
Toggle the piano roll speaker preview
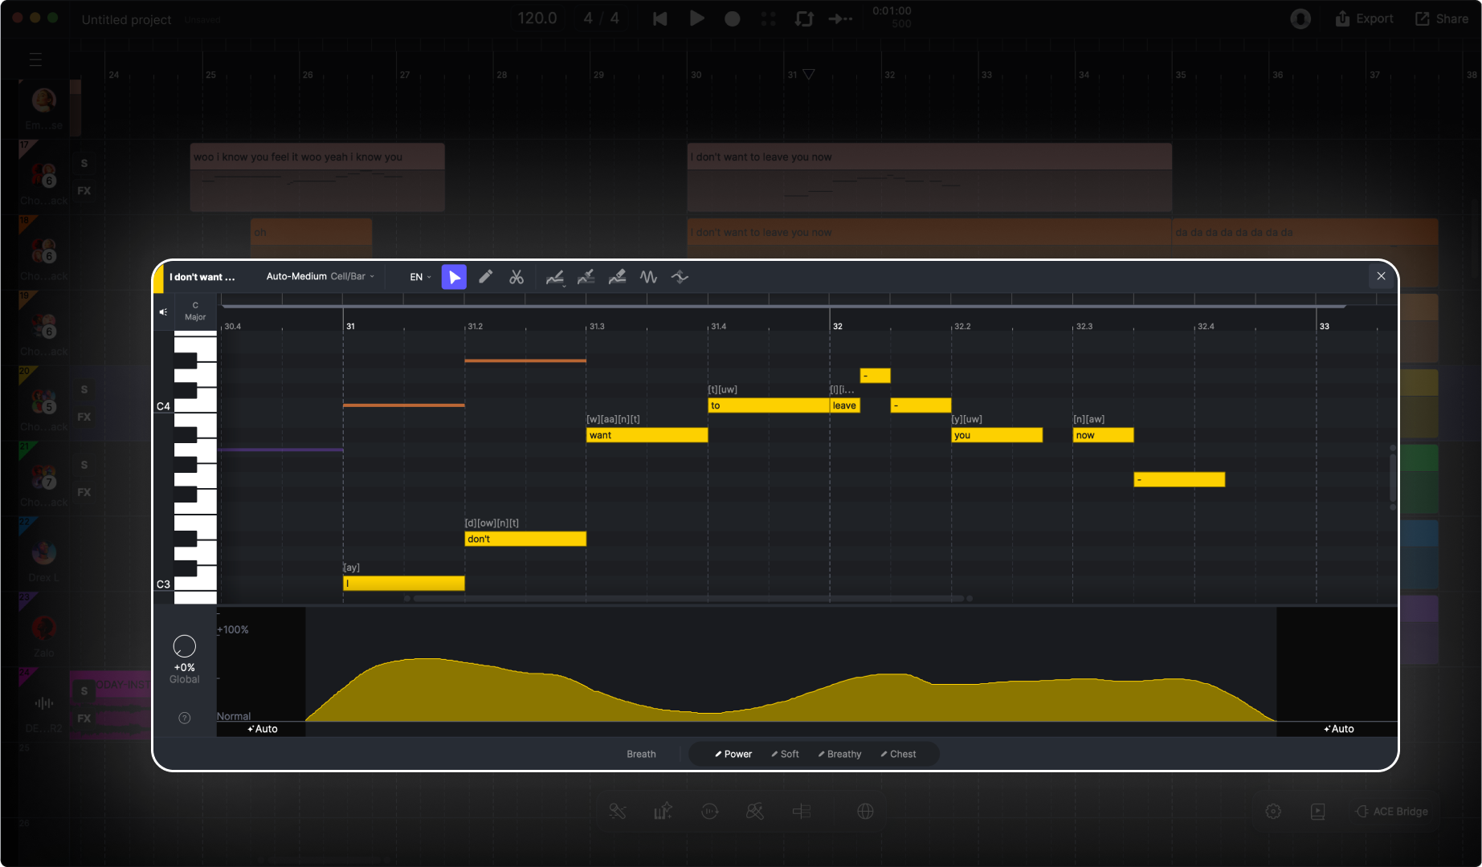(163, 311)
